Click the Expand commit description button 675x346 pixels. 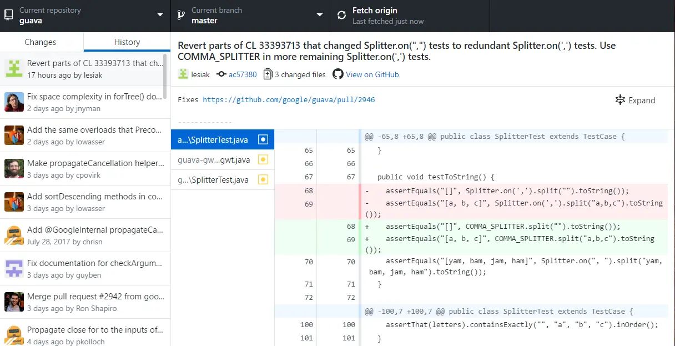click(635, 101)
